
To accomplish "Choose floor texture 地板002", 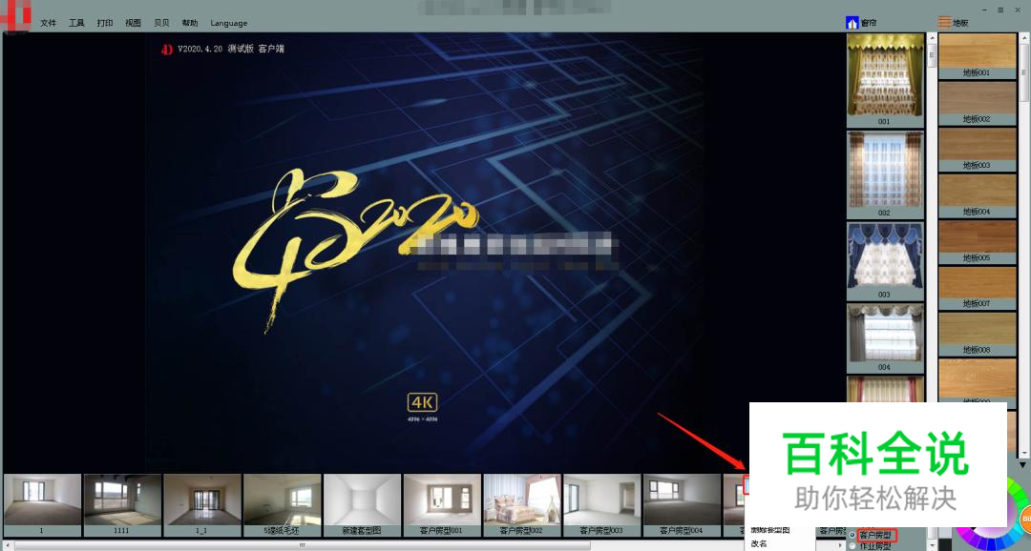I will (977, 102).
